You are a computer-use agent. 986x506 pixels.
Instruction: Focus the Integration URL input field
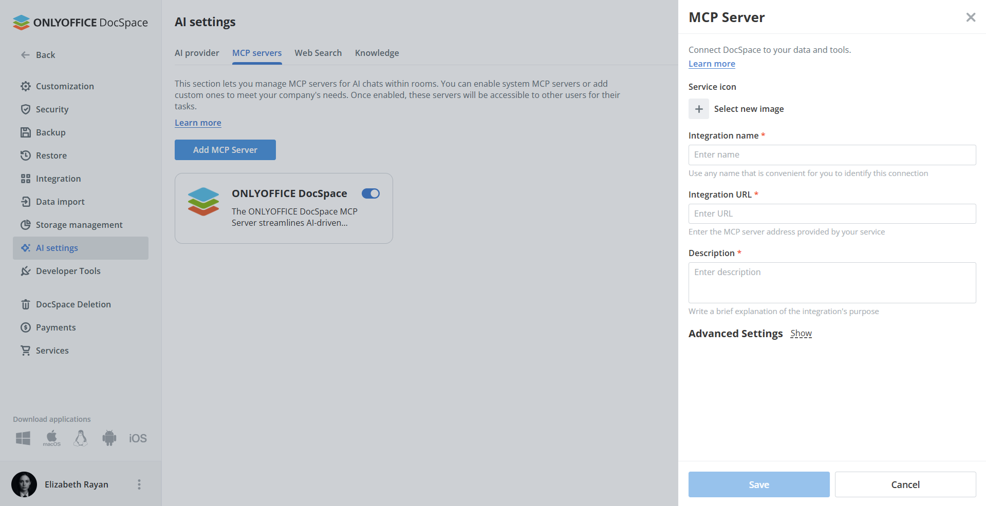(x=832, y=213)
